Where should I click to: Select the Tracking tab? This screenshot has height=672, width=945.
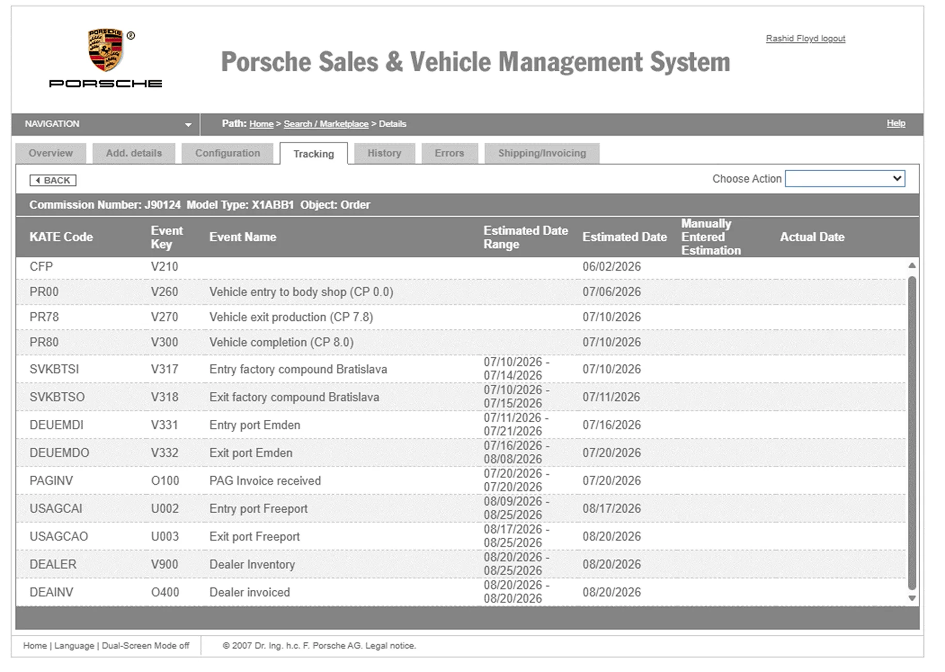(x=314, y=154)
